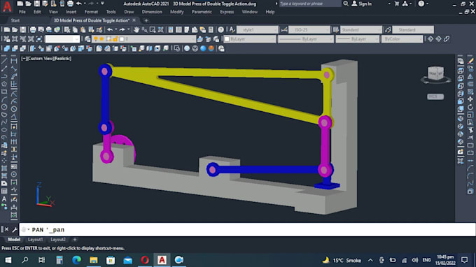Open the ByColor plot style dropdown
The height and width of the screenshot is (267, 476).
tap(402, 39)
